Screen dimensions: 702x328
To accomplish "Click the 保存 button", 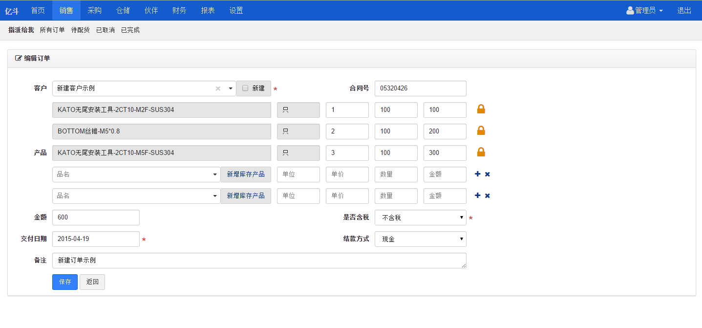I will (65, 282).
